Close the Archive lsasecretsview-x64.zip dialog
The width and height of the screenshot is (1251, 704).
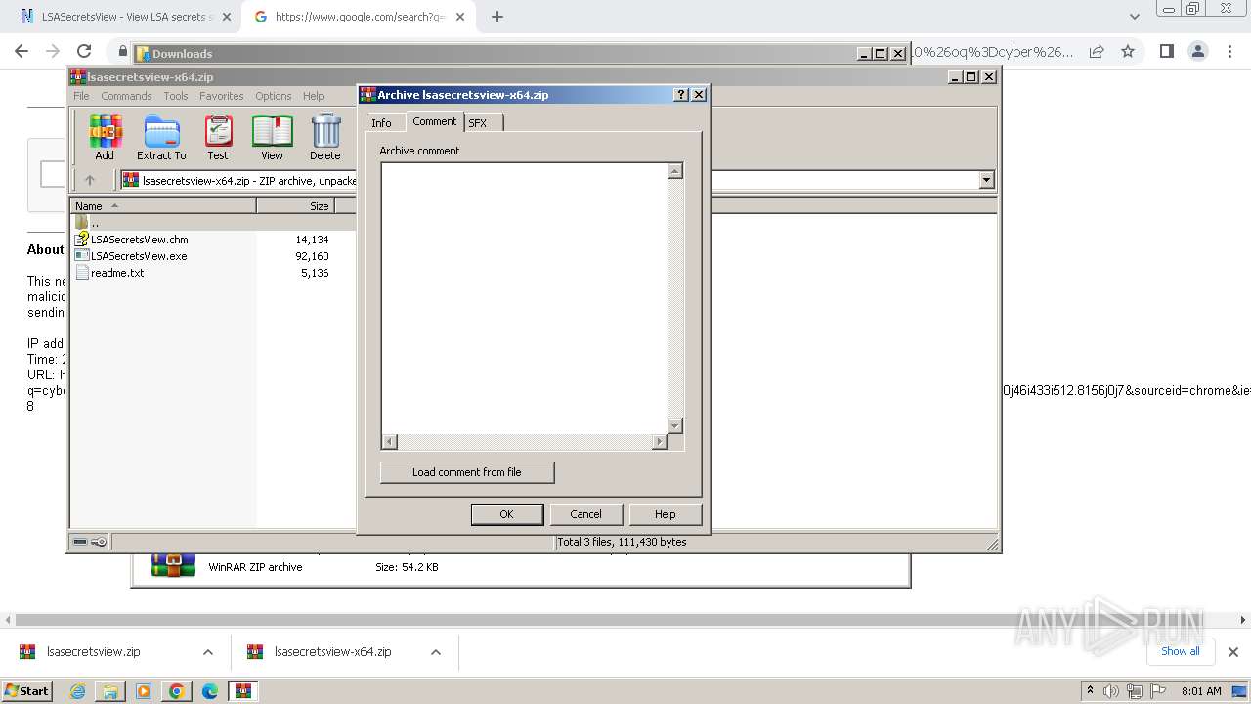[698, 95]
